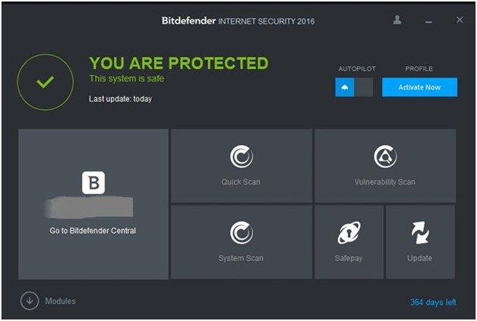Open the user account icon
The width and height of the screenshot is (477, 321).
pyautogui.click(x=397, y=20)
